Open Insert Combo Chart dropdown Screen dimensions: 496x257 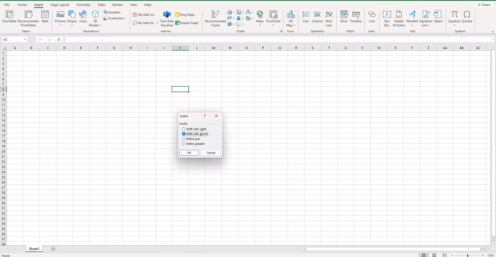(x=252, y=18)
